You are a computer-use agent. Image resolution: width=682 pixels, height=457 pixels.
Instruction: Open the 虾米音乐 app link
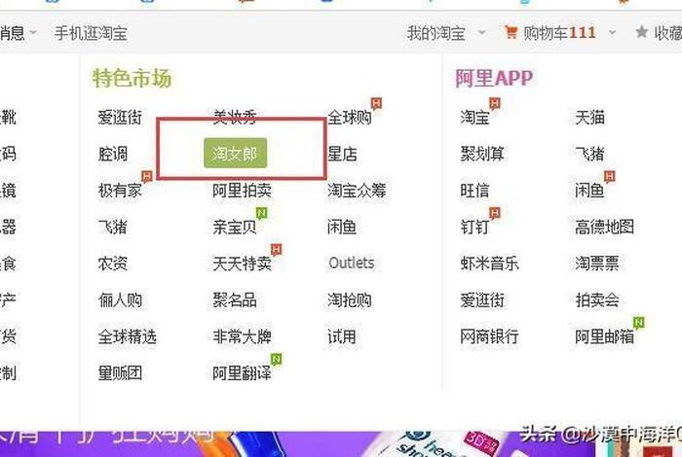tap(490, 263)
